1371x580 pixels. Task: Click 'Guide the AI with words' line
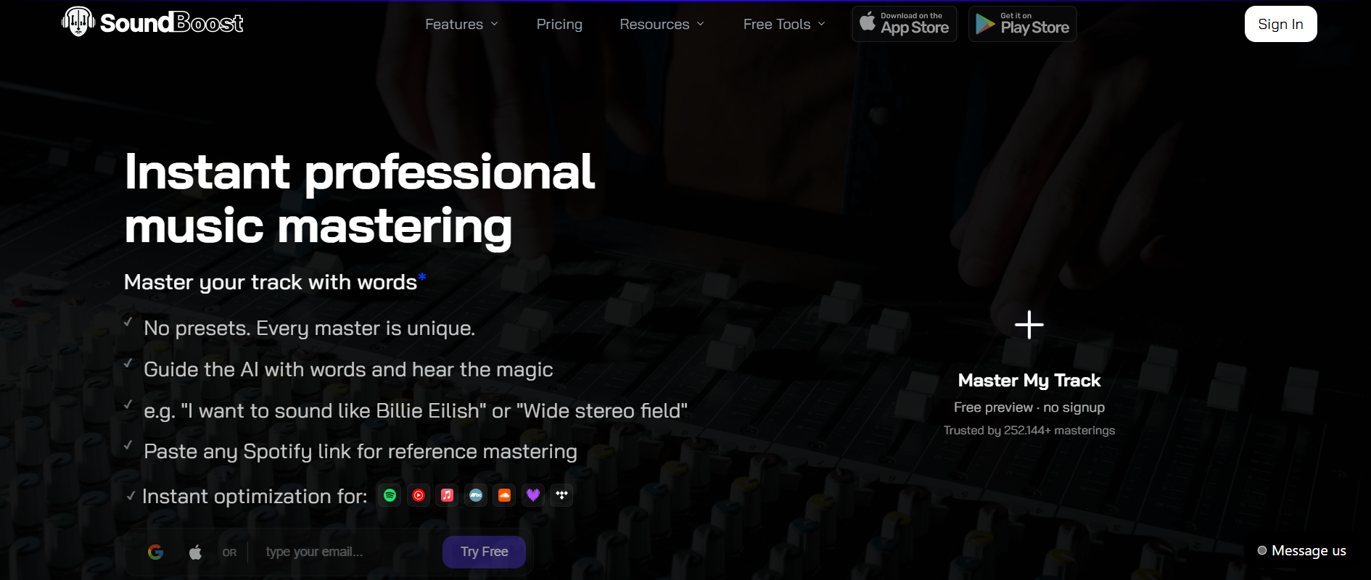point(348,370)
